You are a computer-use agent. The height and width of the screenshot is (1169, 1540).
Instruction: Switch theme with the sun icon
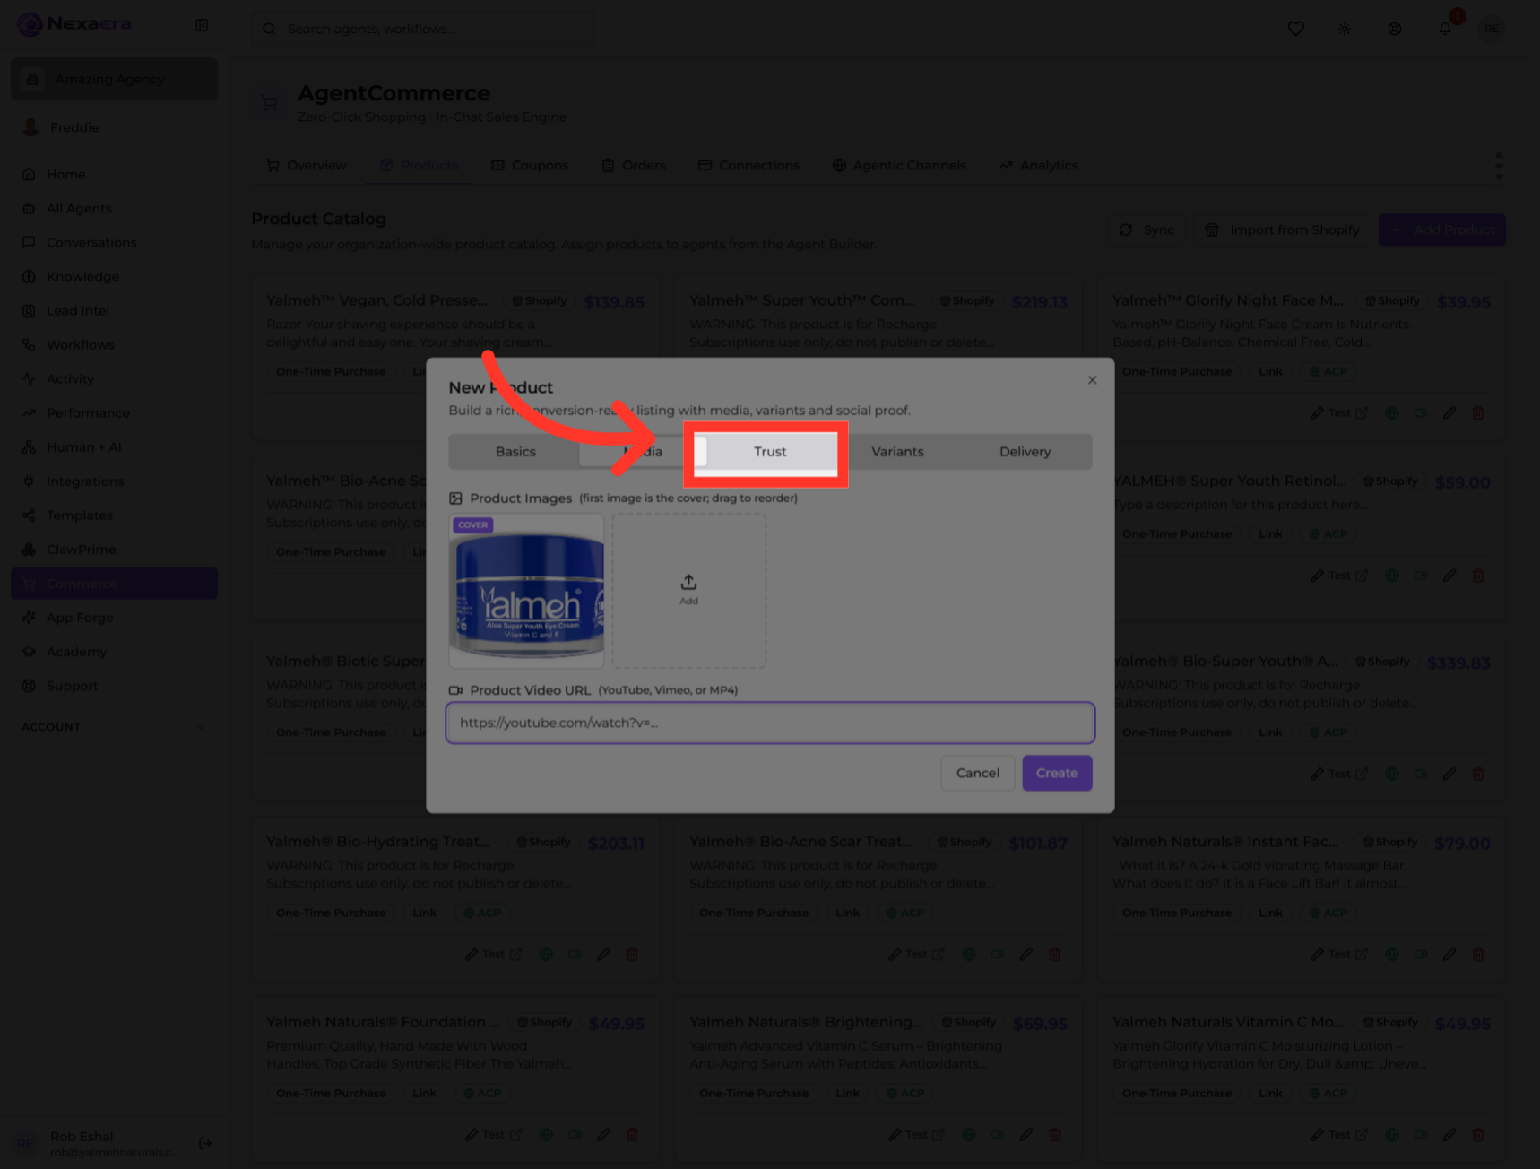1345,29
